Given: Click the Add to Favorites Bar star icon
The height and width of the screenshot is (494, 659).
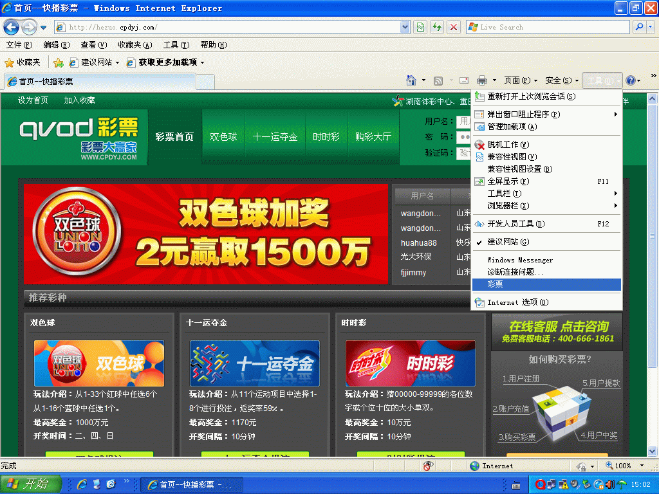Looking at the screenshot, I should (x=59, y=63).
